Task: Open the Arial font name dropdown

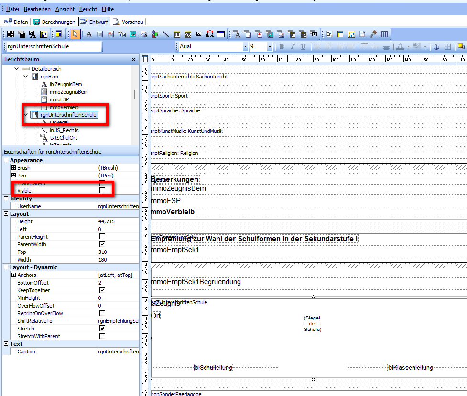Action: pos(245,46)
